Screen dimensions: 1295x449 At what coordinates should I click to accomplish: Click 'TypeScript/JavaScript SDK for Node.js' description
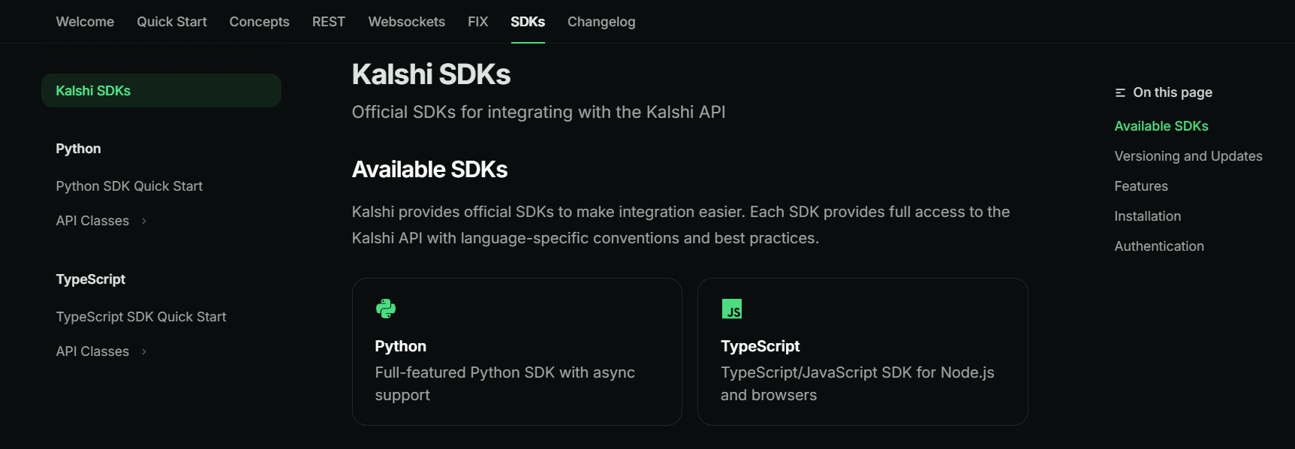[x=857, y=384]
